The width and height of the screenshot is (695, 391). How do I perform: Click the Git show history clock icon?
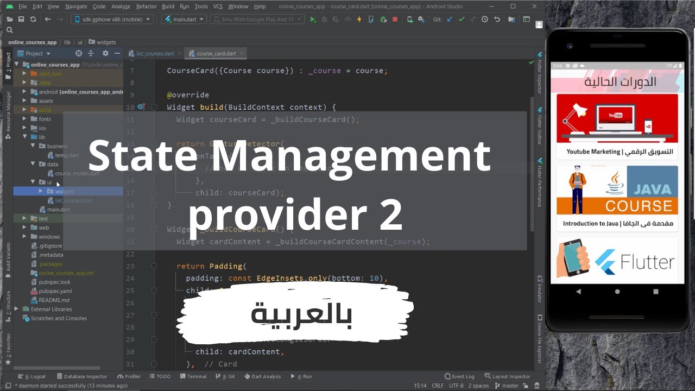(x=484, y=20)
